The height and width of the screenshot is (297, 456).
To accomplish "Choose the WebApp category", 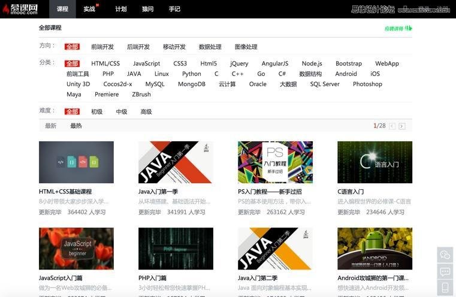I will 387,63.
